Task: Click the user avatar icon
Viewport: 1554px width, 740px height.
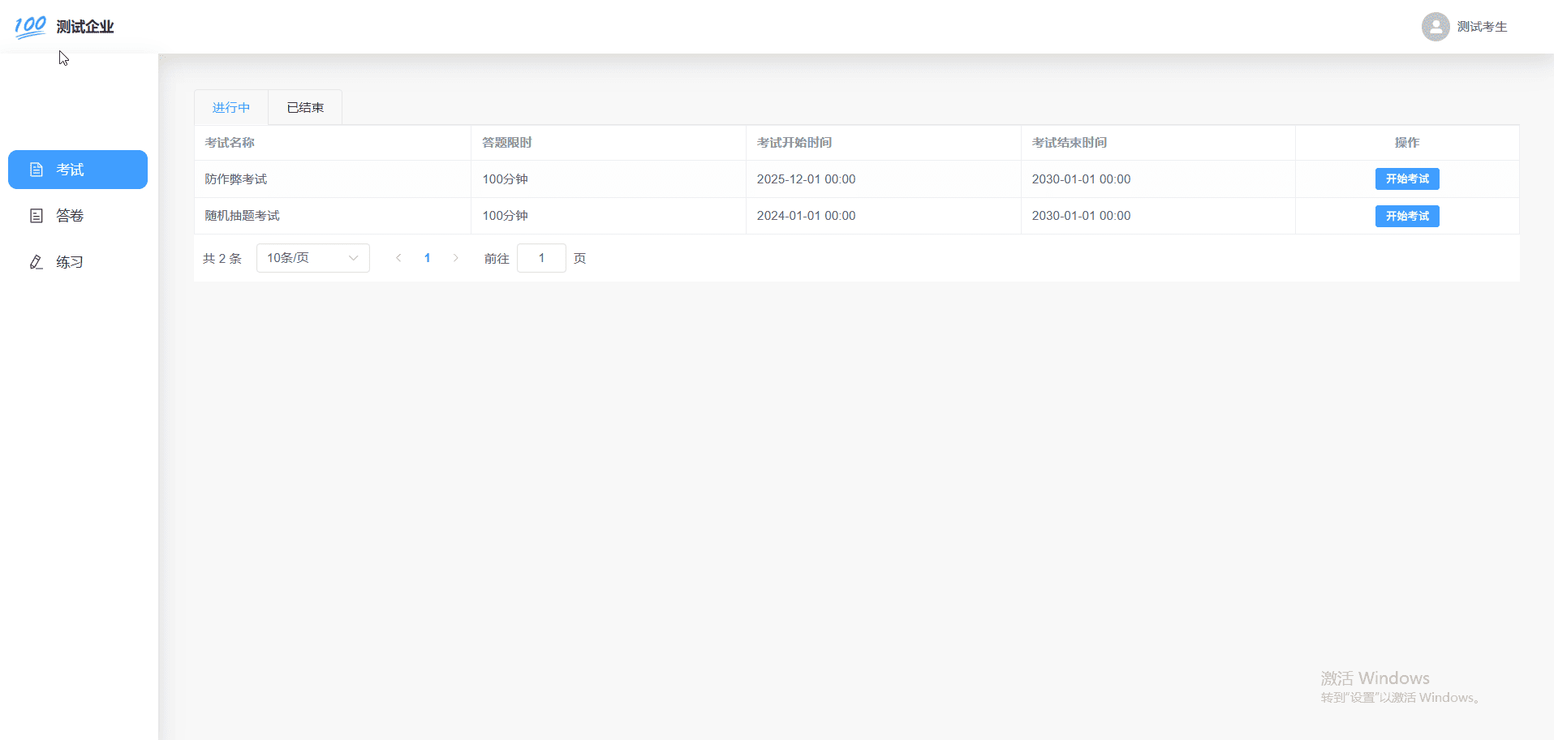Action: click(x=1435, y=27)
